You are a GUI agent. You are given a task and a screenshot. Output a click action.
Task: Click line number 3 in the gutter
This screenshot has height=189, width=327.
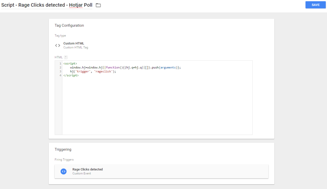click(60, 71)
